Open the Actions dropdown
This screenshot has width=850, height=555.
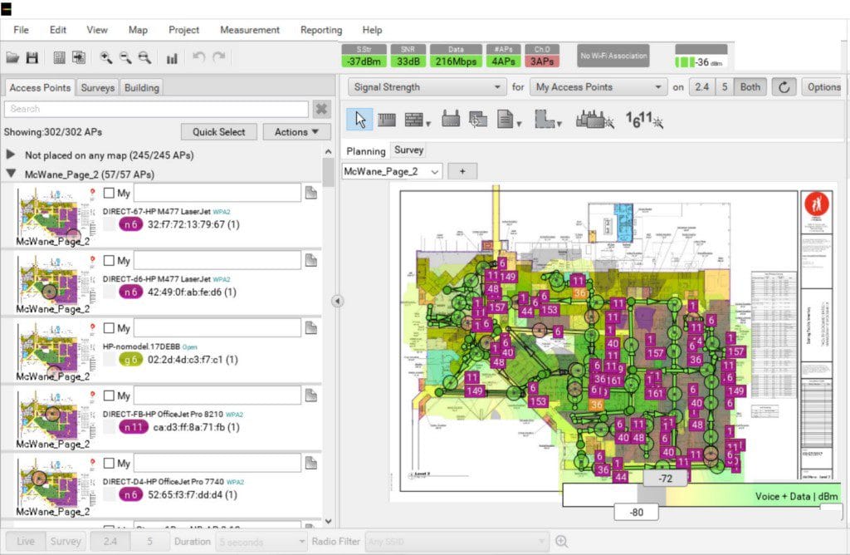[x=297, y=132]
